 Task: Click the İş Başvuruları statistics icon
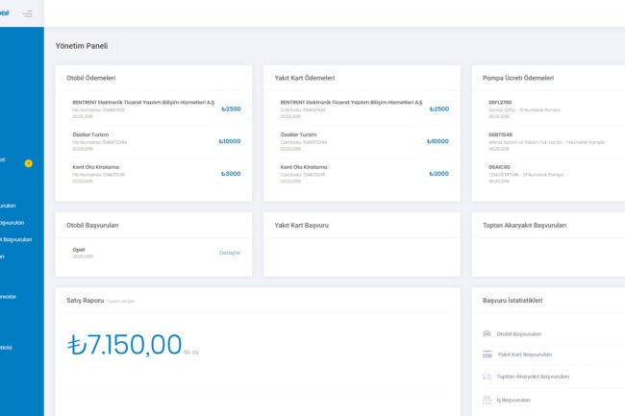point(487,399)
